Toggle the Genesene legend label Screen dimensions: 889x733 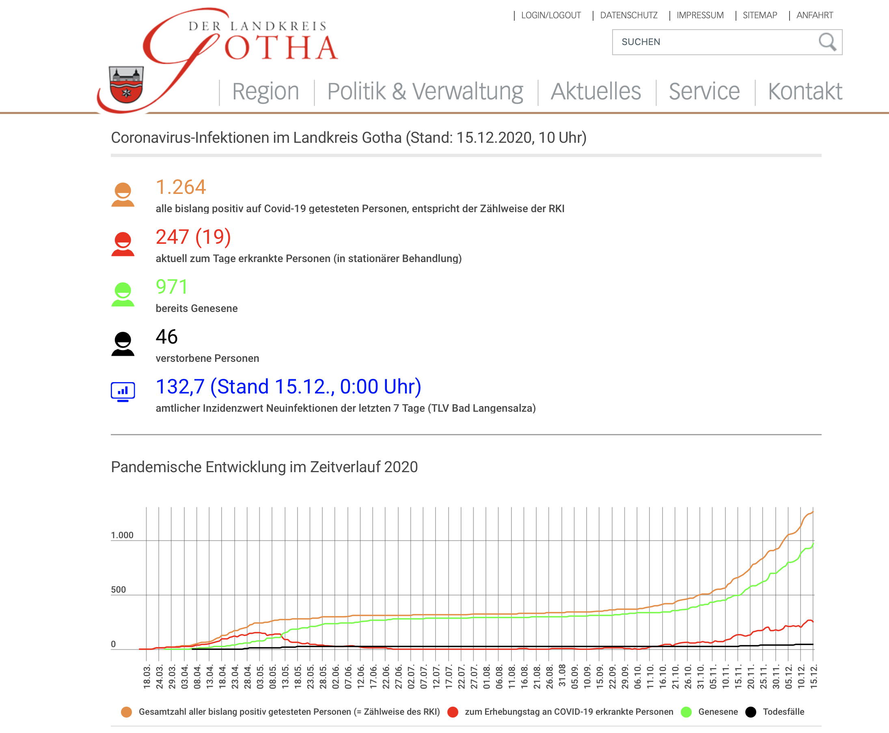pos(718,712)
